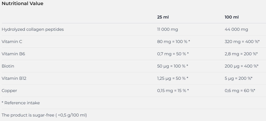Click the 200 µg = 400 % value
This screenshot has width=266, height=121.
click(241, 66)
